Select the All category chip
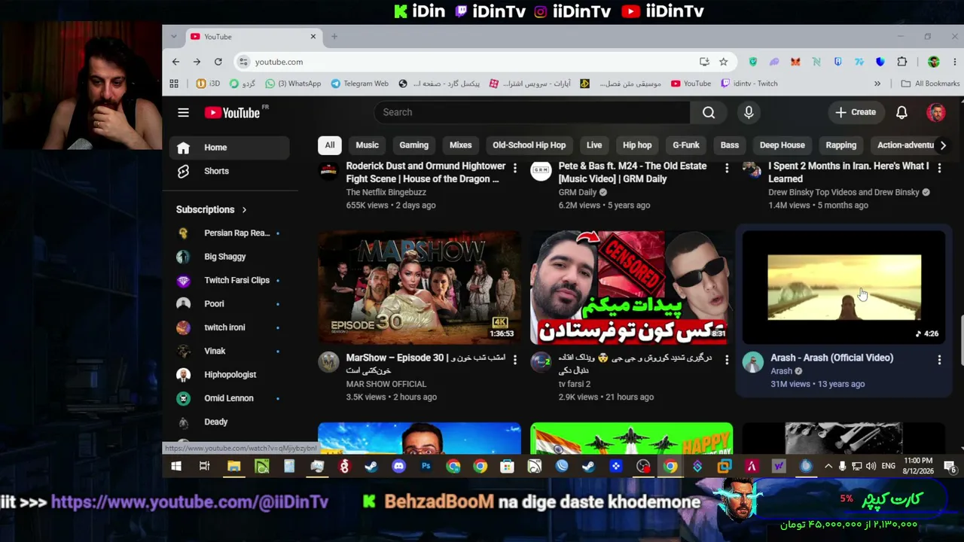The height and width of the screenshot is (542, 964). point(330,145)
